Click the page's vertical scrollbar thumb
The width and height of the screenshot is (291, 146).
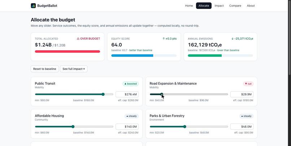[289, 37]
